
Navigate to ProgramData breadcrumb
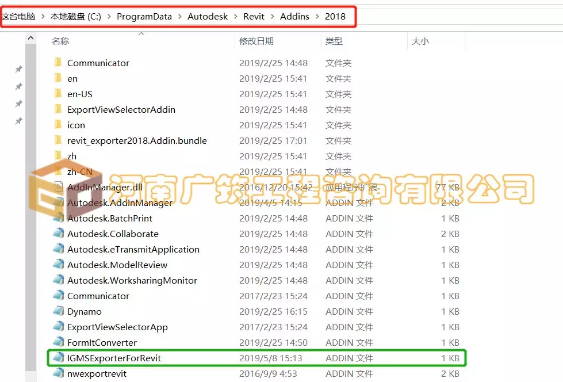[x=144, y=17]
